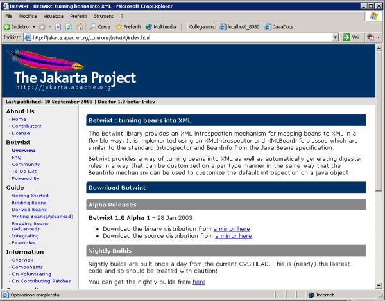
Task: Click the Indietro back arrow icon
Action: point(7,27)
